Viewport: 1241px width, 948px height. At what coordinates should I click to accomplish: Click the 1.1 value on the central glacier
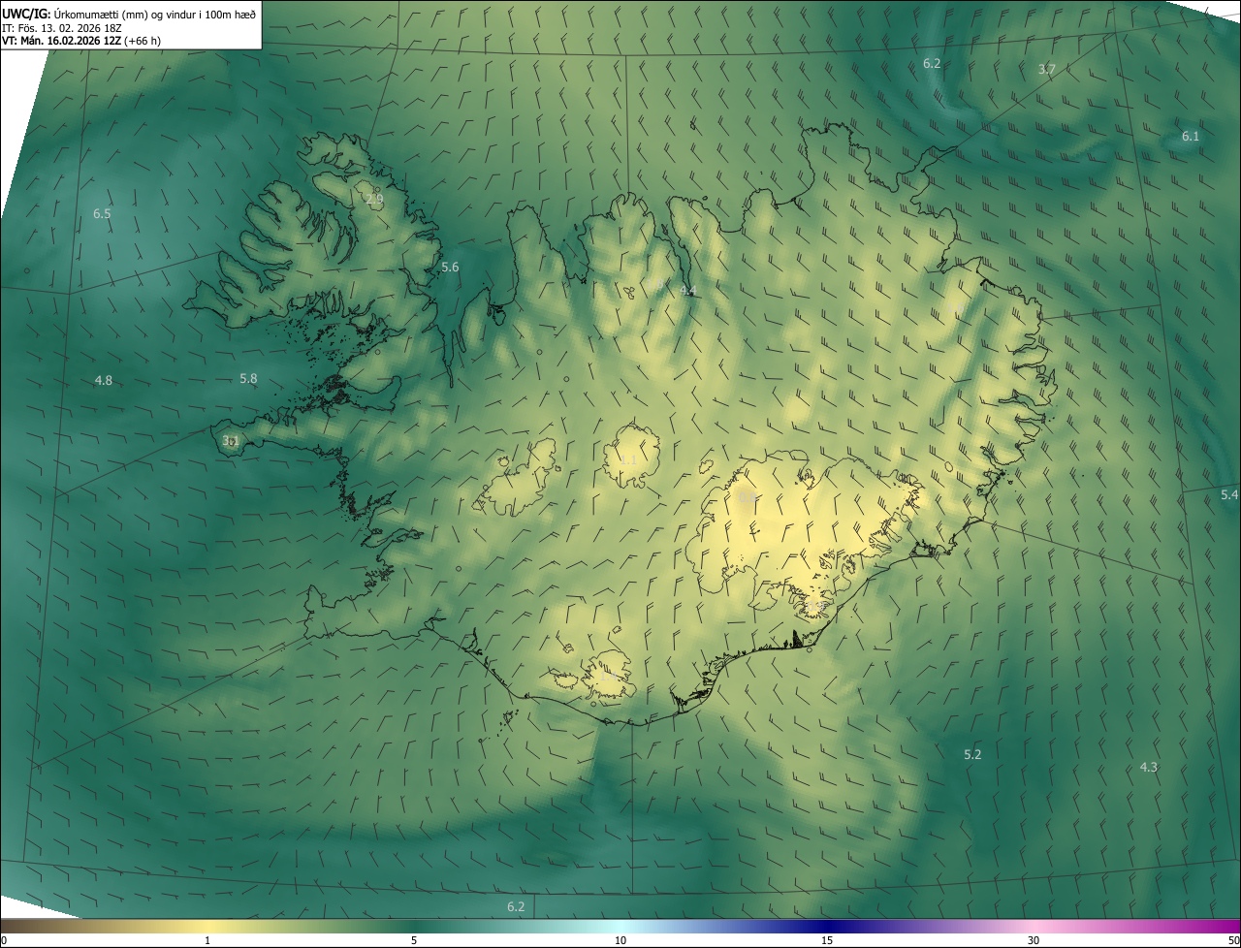(628, 459)
